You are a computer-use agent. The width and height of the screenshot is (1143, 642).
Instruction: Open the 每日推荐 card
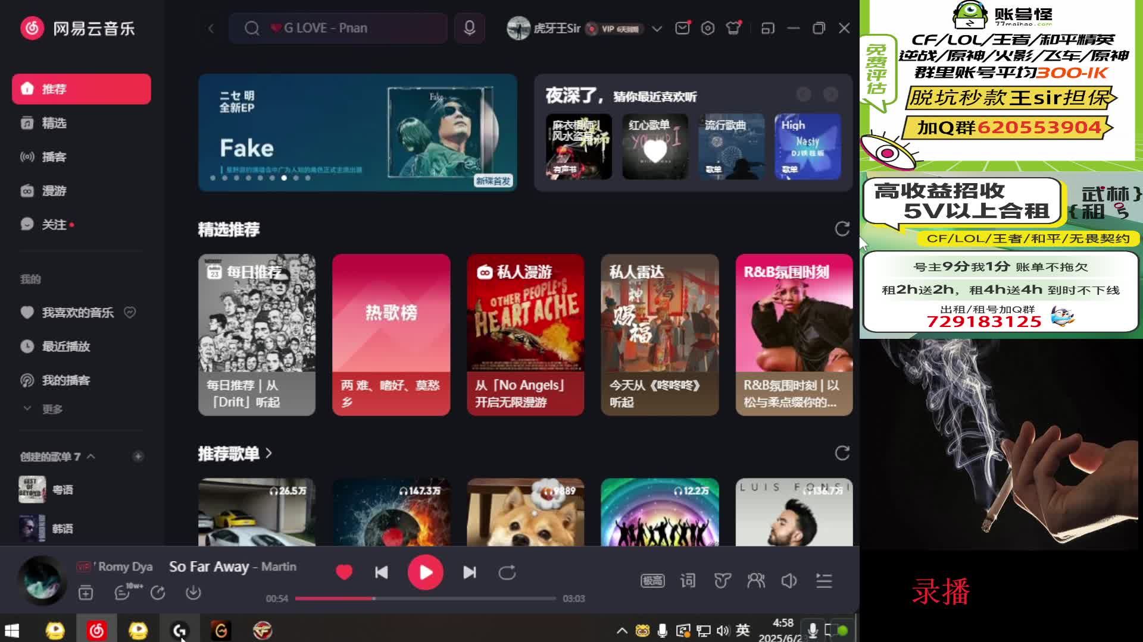point(257,335)
